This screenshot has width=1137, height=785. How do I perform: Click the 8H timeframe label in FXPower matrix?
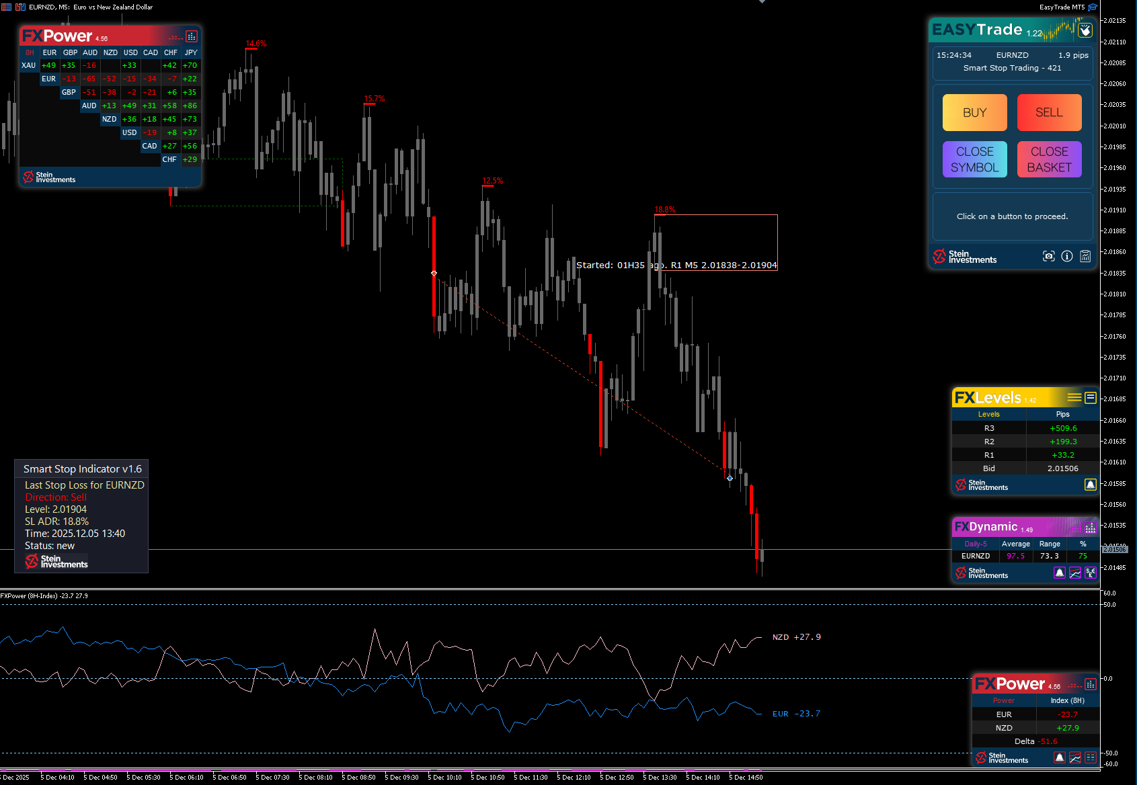click(x=30, y=52)
